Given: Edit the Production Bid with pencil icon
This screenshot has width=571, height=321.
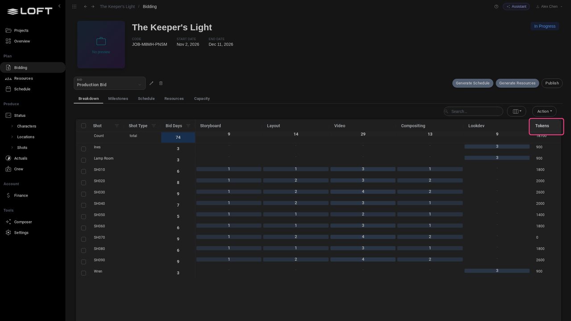Looking at the screenshot, I should pyautogui.click(x=151, y=83).
